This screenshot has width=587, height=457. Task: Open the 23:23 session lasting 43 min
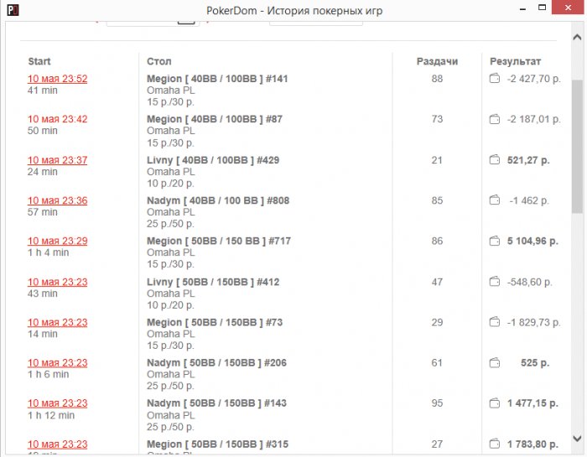pyautogui.click(x=57, y=282)
